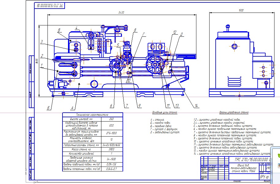Screen dimensions: 280x184
Task: Click callout number 10 under the carriage
Action: (x=128, y=81)
